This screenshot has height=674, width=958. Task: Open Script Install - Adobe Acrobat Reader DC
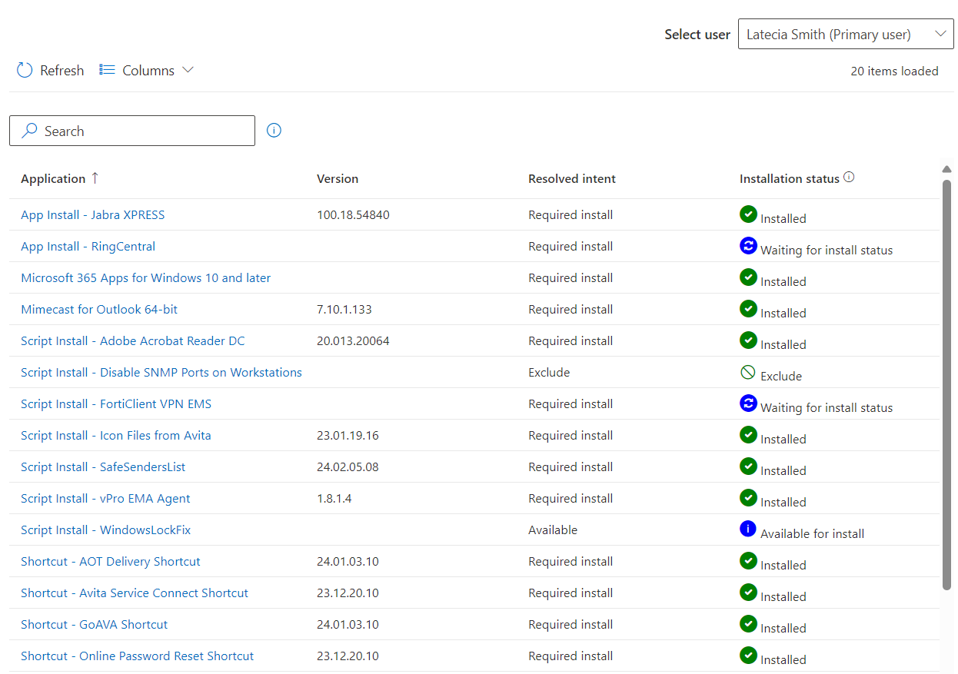[132, 341]
